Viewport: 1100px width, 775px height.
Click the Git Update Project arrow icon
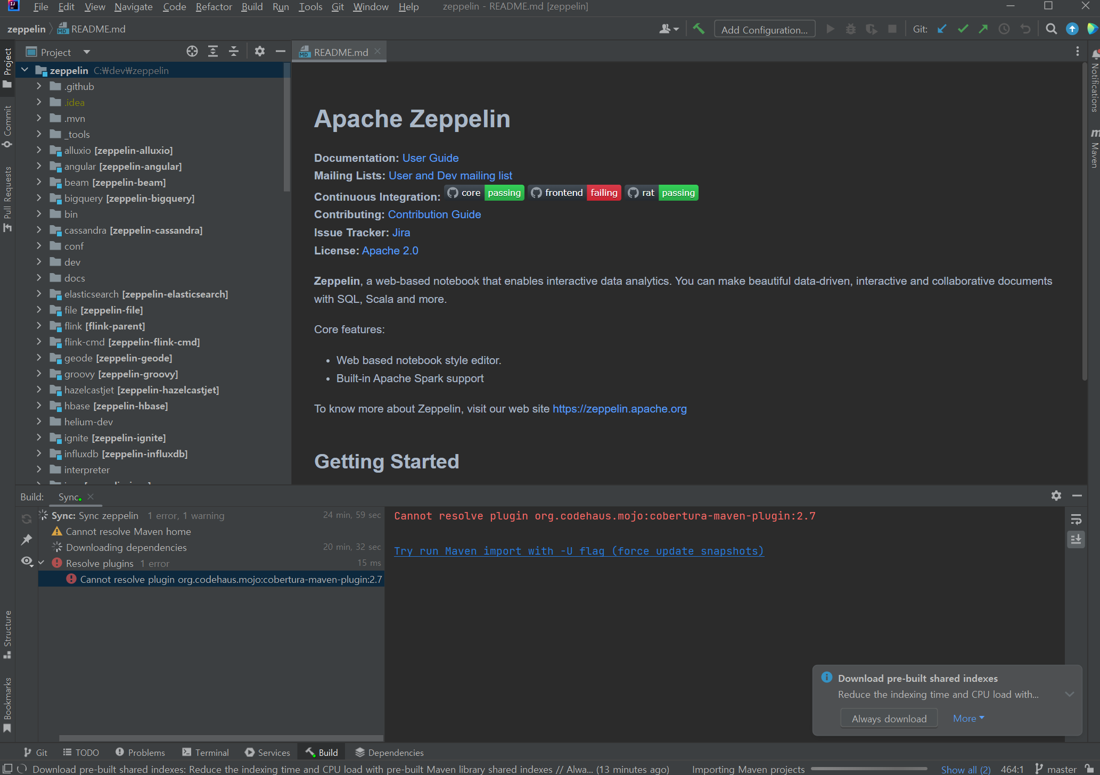[942, 29]
